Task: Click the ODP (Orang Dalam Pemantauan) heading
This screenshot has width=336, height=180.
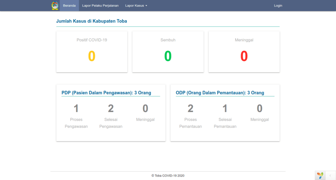Action: click(x=220, y=93)
